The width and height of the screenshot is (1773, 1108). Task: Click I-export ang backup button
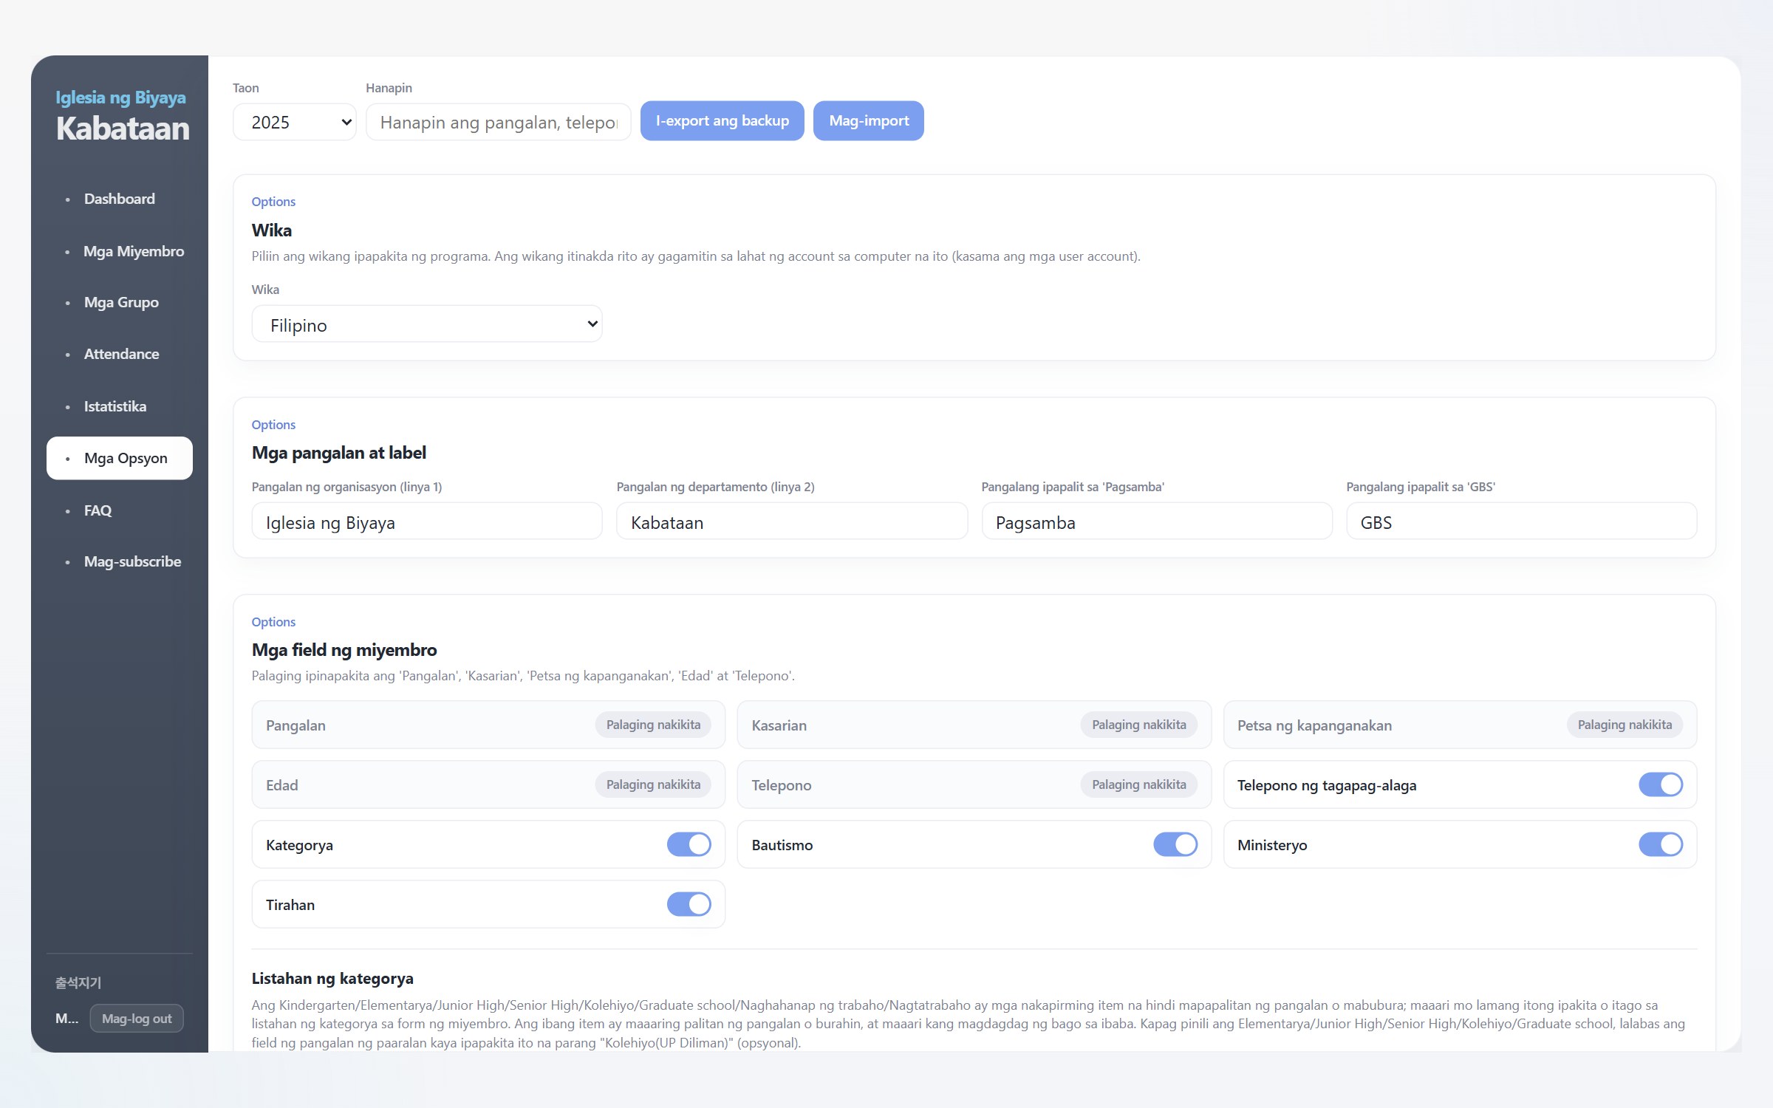tap(722, 120)
